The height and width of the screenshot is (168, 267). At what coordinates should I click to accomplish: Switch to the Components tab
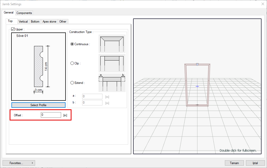(x=24, y=13)
